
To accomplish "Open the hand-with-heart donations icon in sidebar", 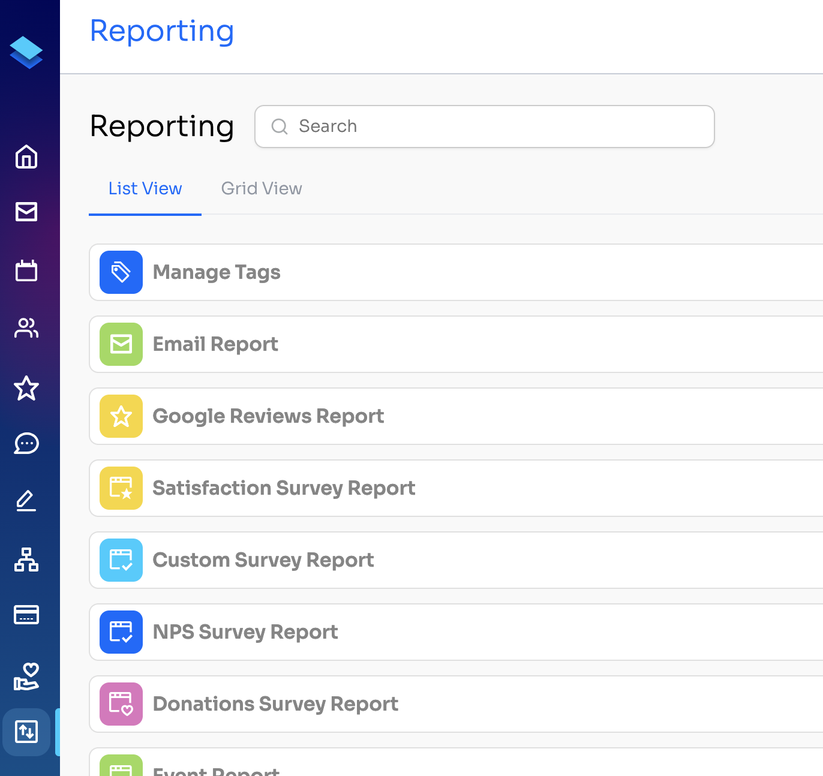I will tap(26, 676).
